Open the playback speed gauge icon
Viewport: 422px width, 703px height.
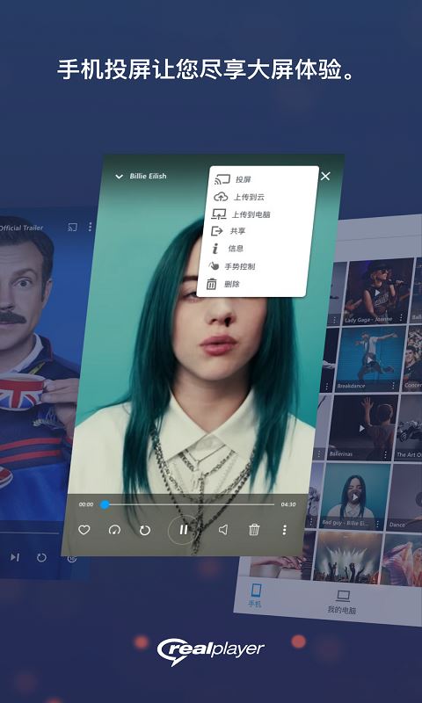114,530
